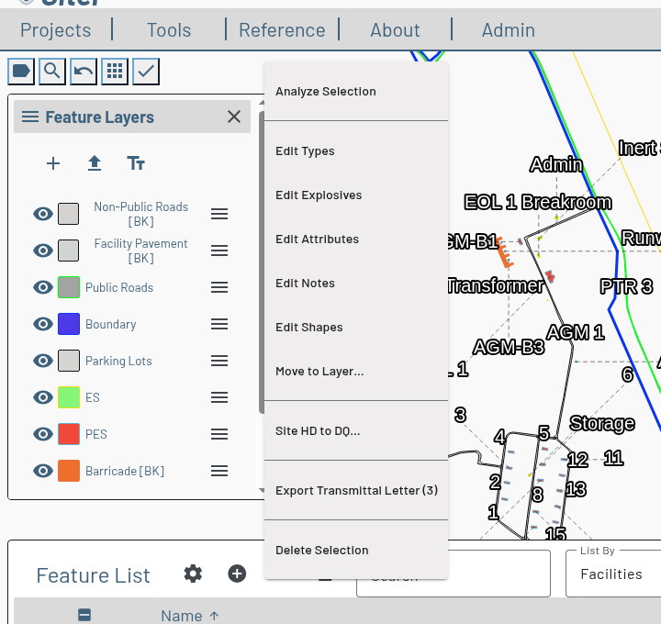661x624 pixels.
Task: Choose Delete Selection in context menu
Action: pos(356,550)
